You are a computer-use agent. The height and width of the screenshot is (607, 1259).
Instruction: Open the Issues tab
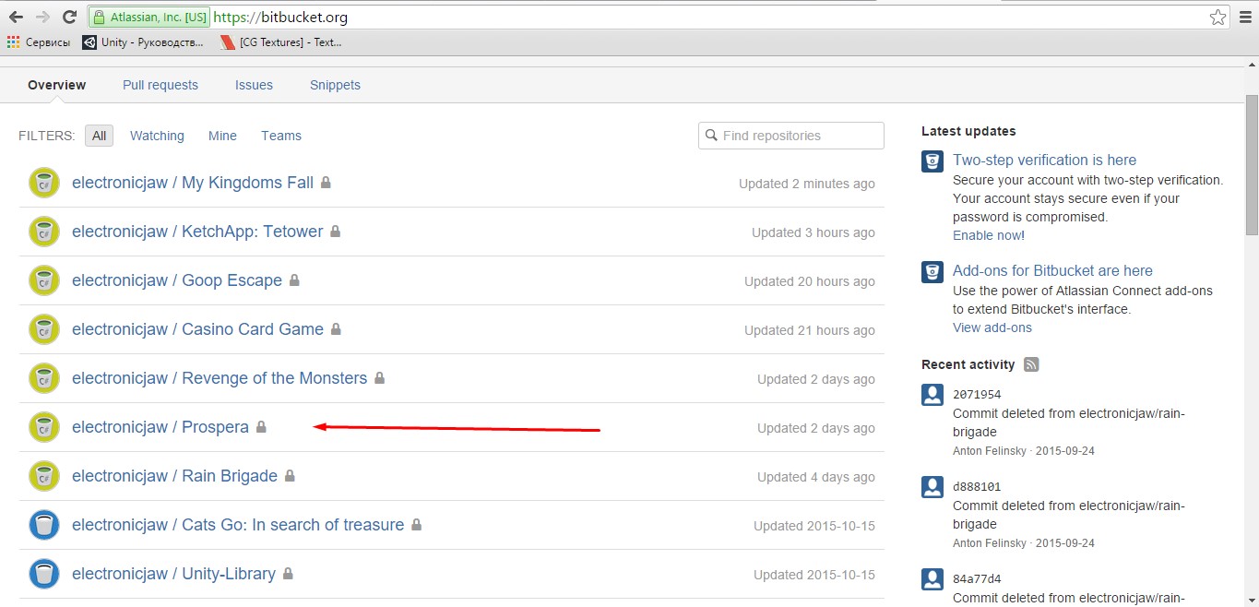tap(254, 85)
